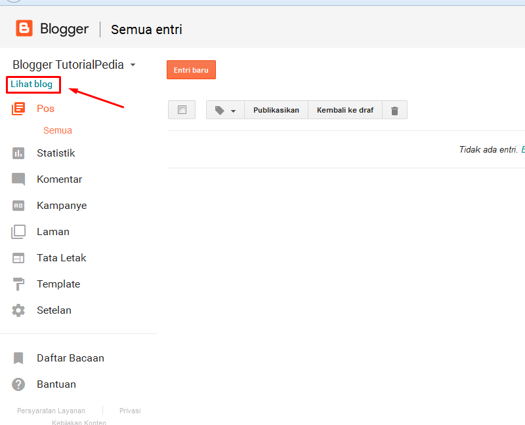This screenshot has height=425, width=525.
Task: Open the Kebijakan Konten link
Action: pyautogui.click(x=79, y=422)
